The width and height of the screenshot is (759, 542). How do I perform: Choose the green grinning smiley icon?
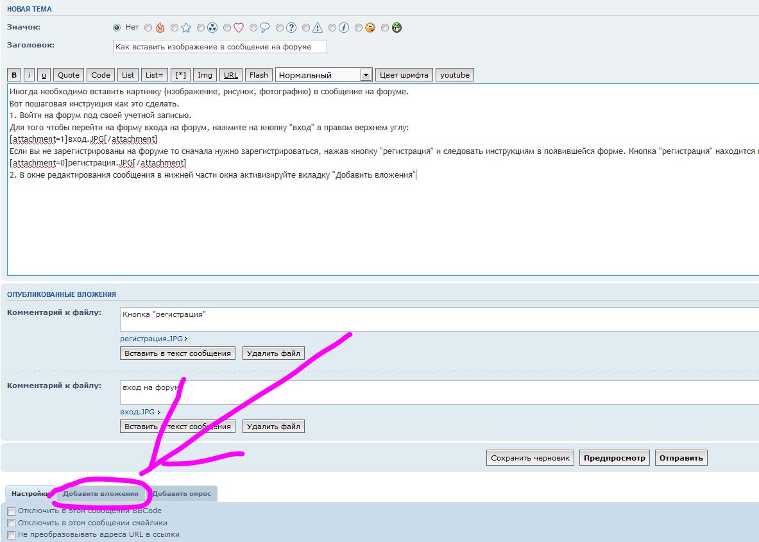click(385, 28)
